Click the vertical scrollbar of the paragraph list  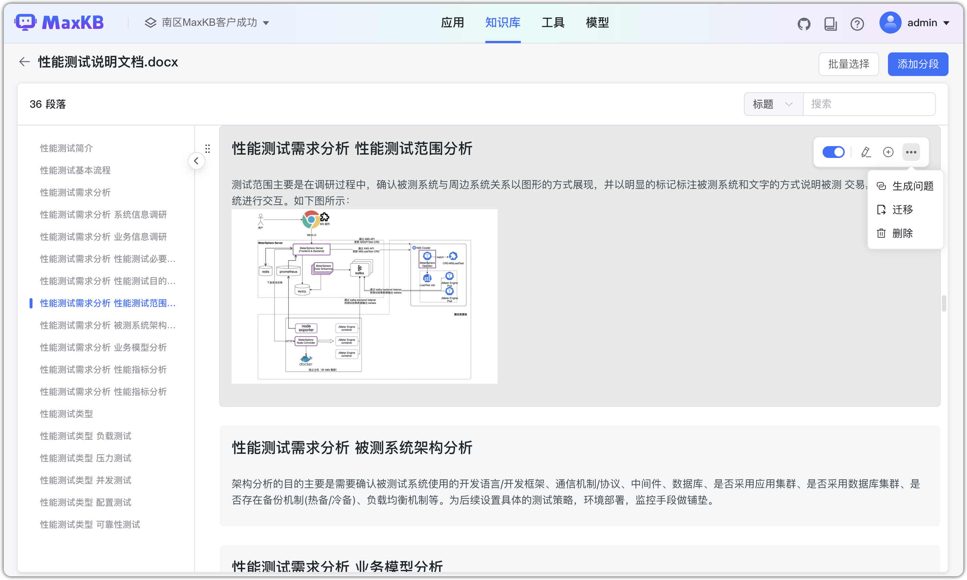click(x=944, y=303)
